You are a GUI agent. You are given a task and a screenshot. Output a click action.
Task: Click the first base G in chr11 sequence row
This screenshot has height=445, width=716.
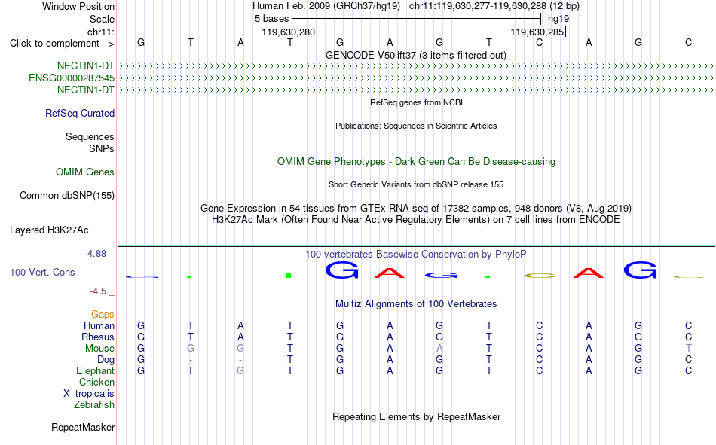[x=141, y=42]
